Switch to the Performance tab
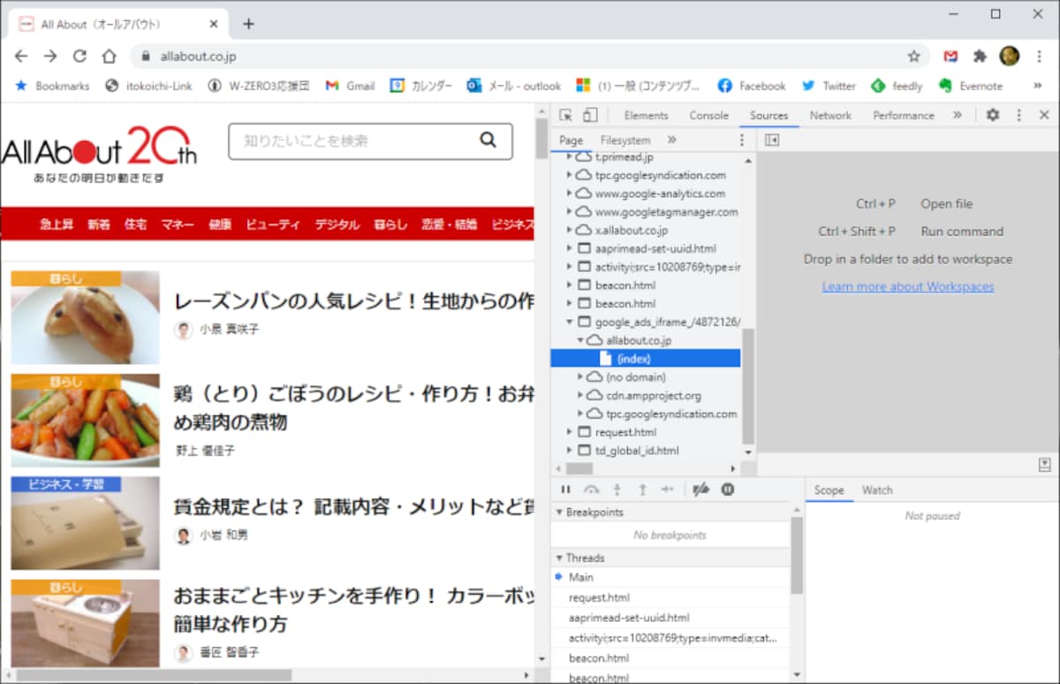1060x684 pixels. [x=903, y=115]
